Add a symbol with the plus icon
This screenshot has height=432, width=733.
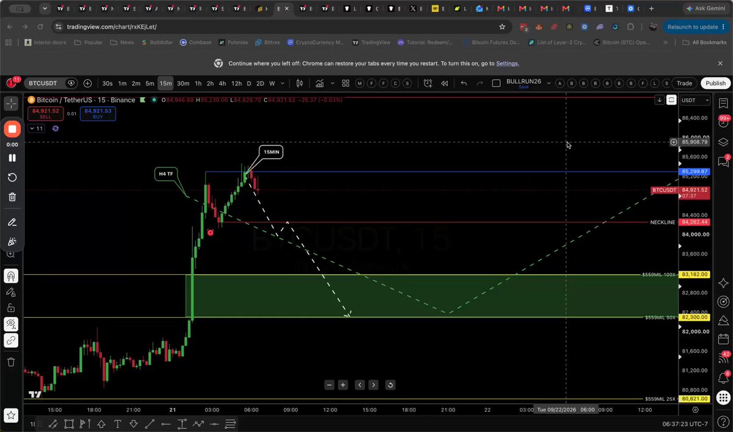tap(87, 83)
